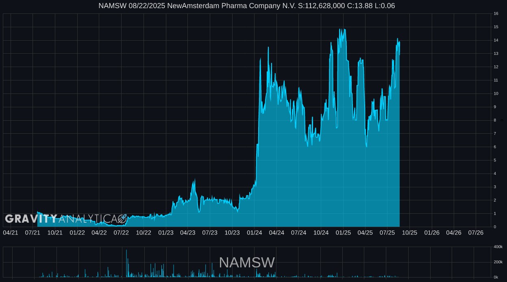Click the 04/25 date axis label
507x282 pixels.
pos(365,233)
